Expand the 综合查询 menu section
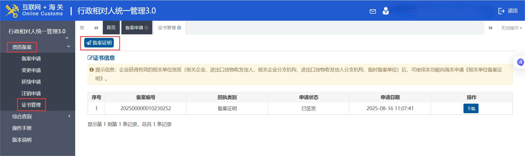 [x=69, y=116]
